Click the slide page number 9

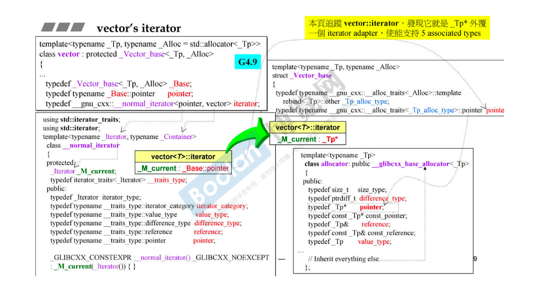point(475,259)
